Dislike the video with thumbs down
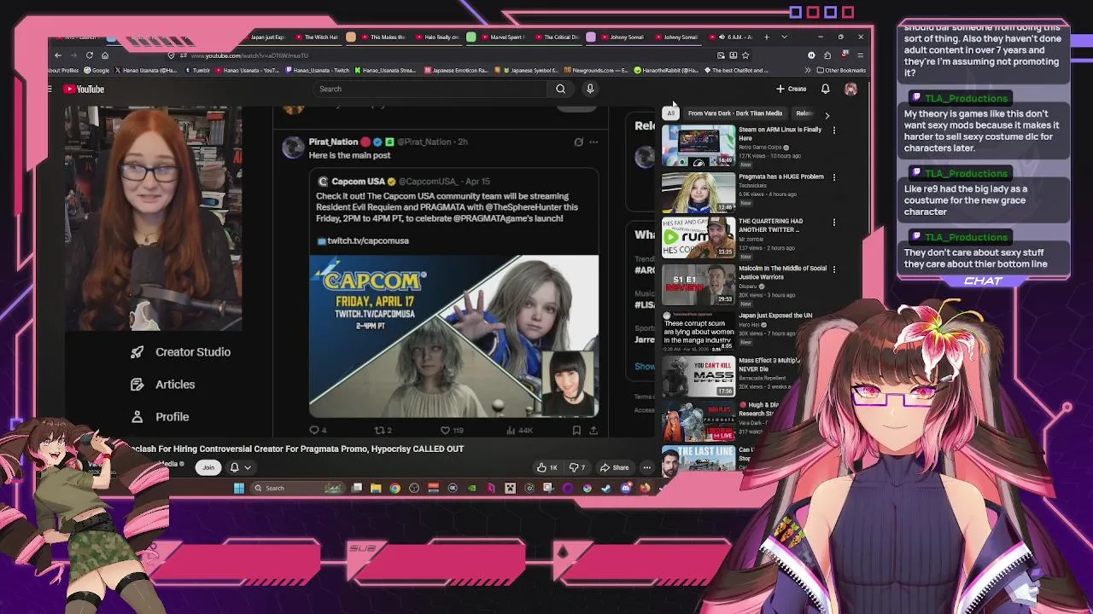 [x=577, y=467]
